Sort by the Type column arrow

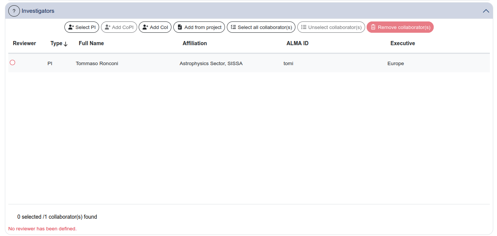66,44
